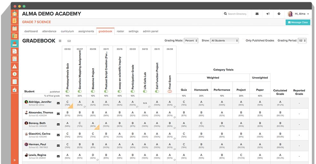This screenshot has height=164, width=316.
Task: Open the help question mark icon
Action: click(x=279, y=14)
